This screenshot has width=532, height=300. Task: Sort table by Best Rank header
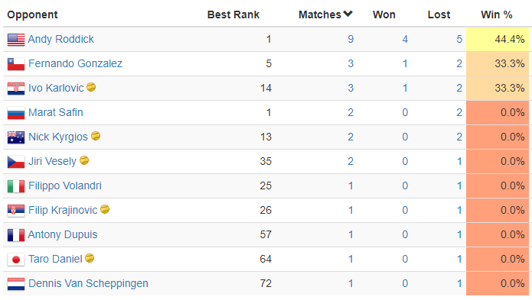[x=233, y=15]
